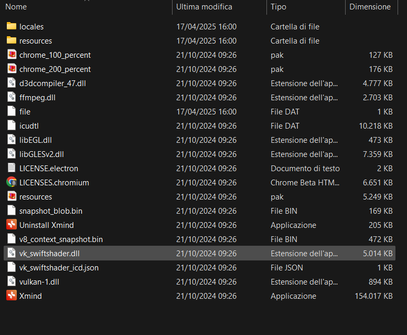Click the 17/04/2025 date of file
Image resolution: width=407 pixels, height=335 pixels.
(x=207, y=112)
